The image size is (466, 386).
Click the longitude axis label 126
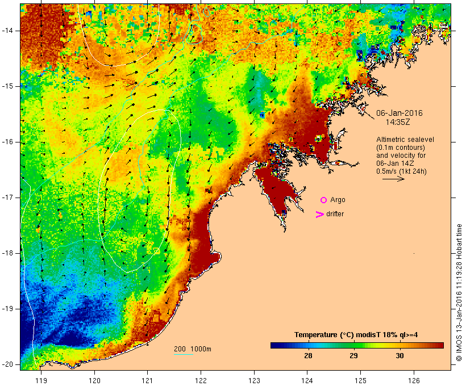(x=414, y=380)
